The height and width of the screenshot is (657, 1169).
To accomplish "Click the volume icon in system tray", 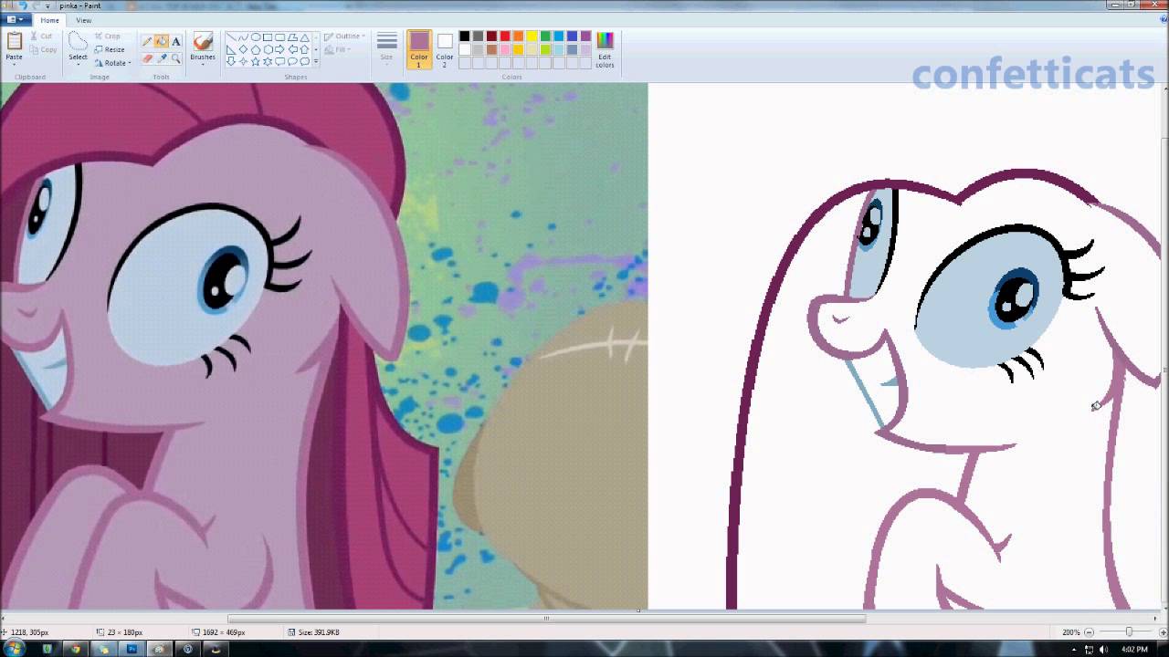I will click(x=1102, y=650).
